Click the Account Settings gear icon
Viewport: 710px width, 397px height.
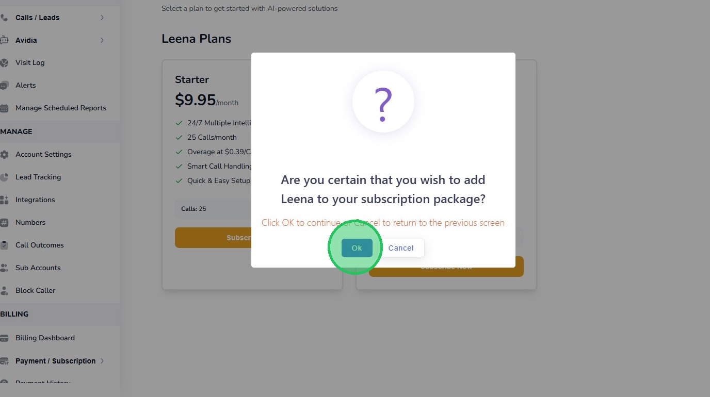click(x=4, y=155)
